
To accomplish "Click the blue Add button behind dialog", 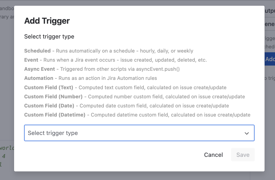I will [270, 59].
